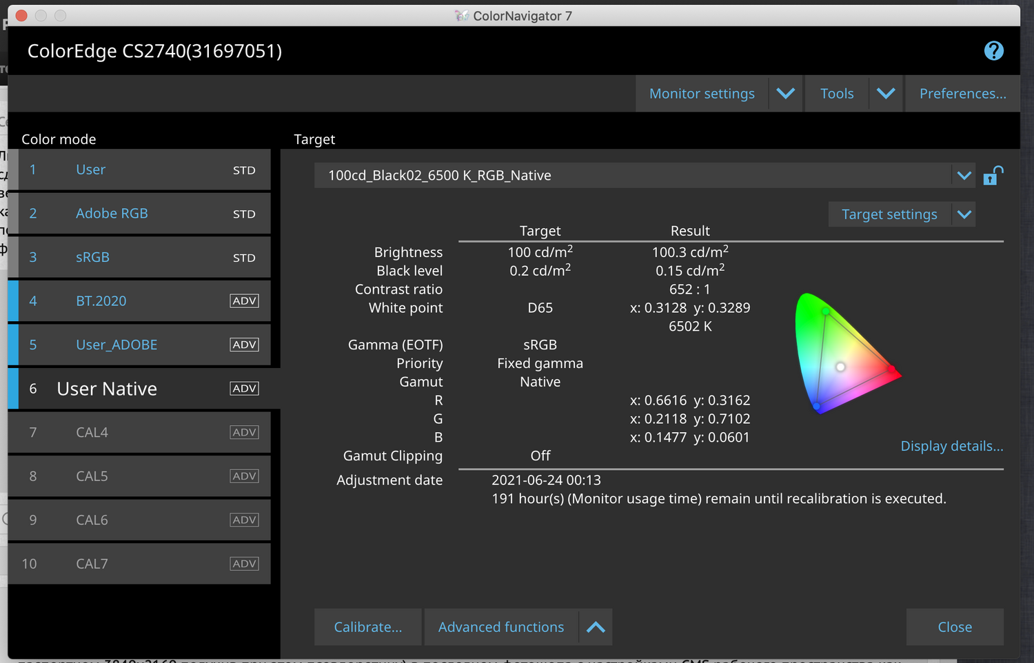Click the Monitor settings button
This screenshot has width=1034, height=663.
click(x=702, y=94)
